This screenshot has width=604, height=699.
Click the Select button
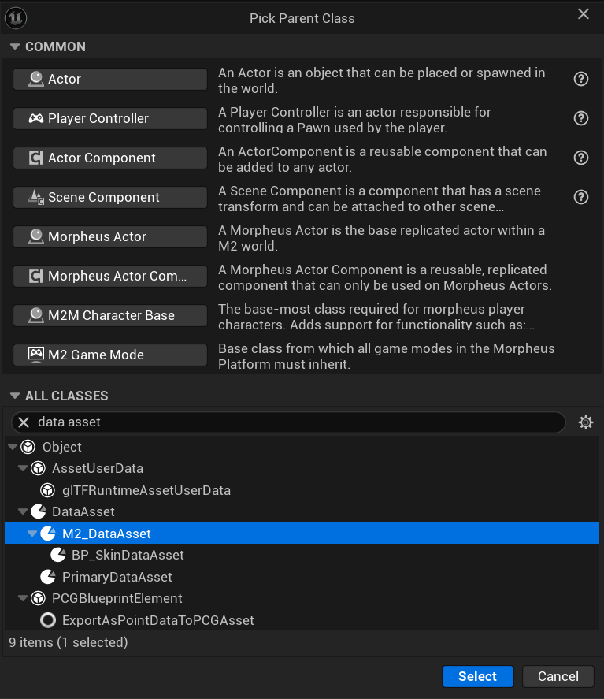tap(477, 676)
